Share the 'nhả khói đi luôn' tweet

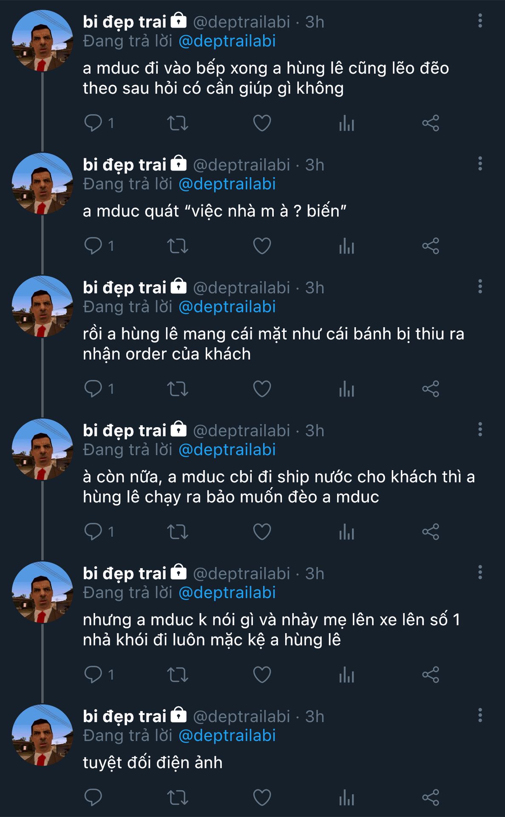tap(431, 675)
